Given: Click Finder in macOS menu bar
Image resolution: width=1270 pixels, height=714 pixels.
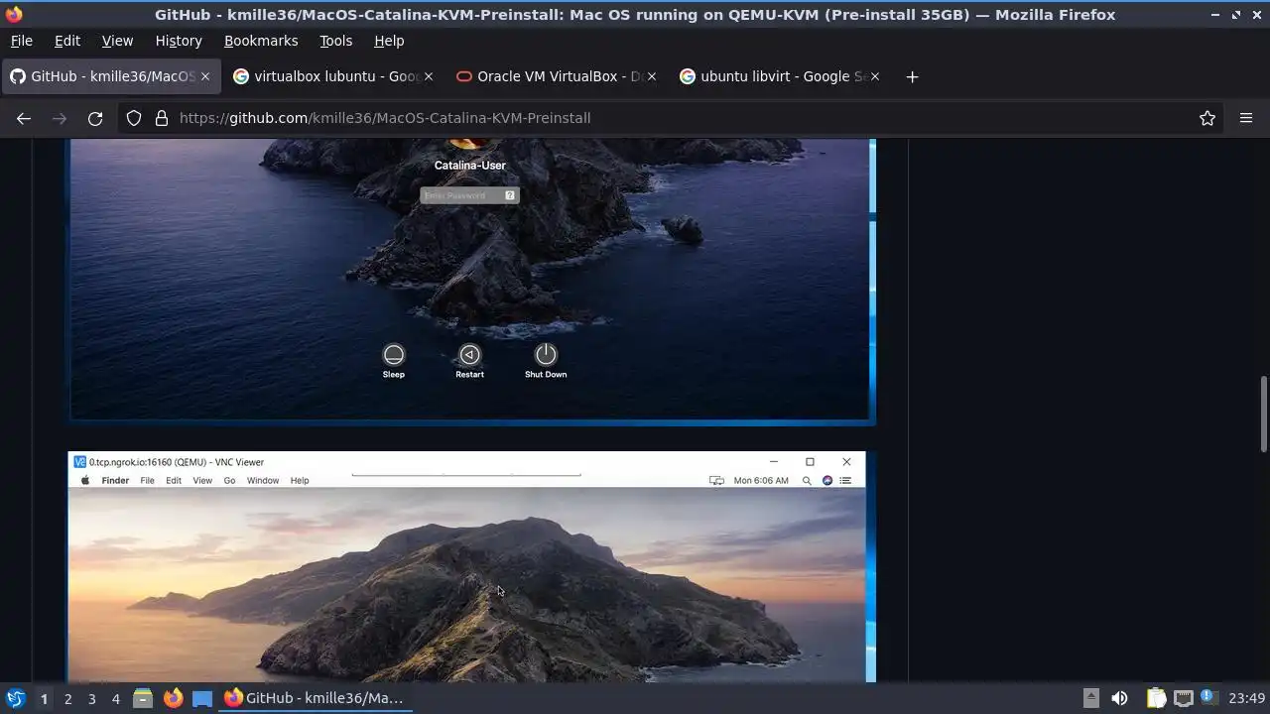Looking at the screenshot, I should point(115,481).
